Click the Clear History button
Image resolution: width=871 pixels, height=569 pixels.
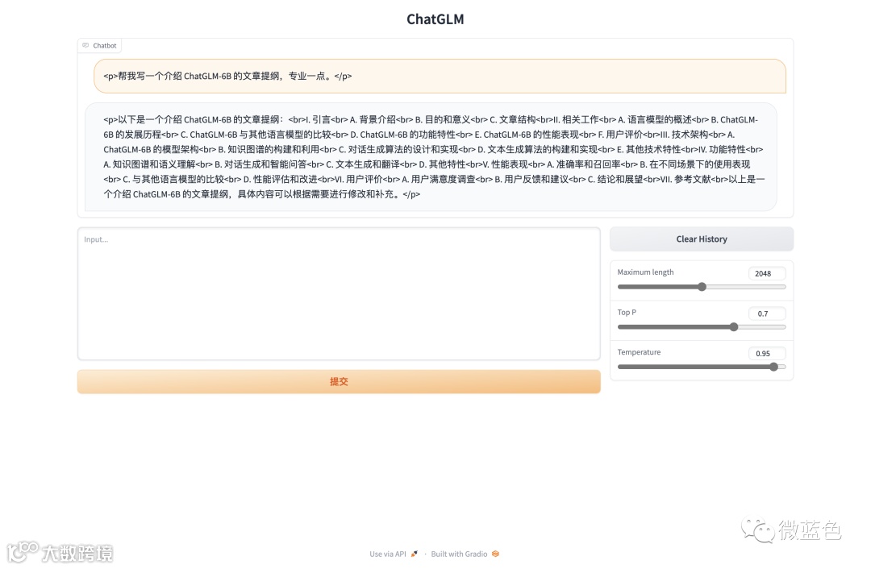701,239
